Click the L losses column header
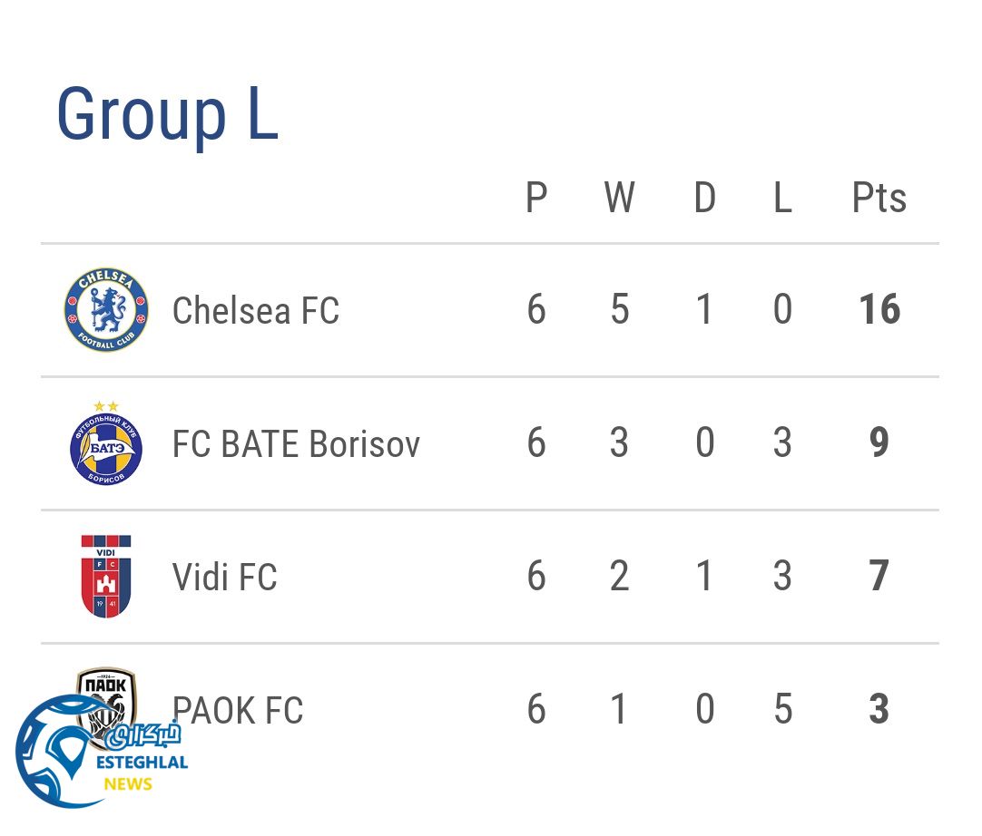Screen dimensions: 982x836 (x=782, y=198)
